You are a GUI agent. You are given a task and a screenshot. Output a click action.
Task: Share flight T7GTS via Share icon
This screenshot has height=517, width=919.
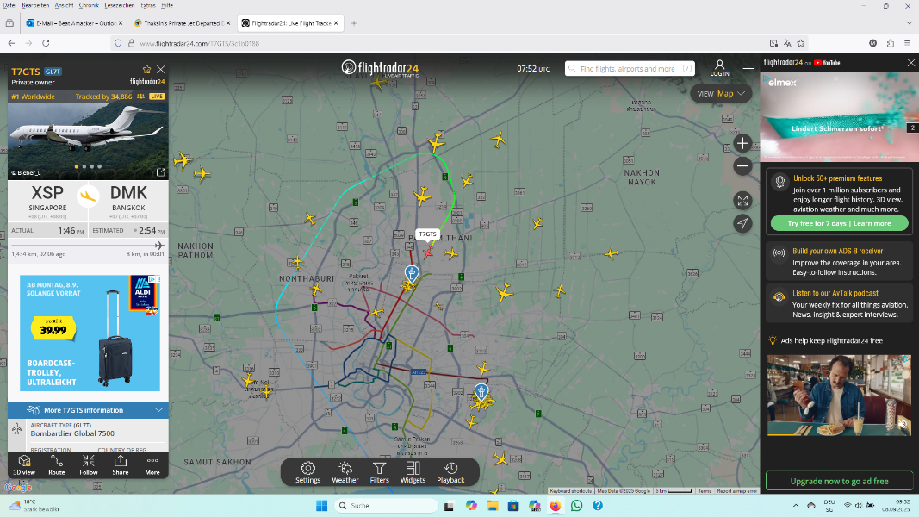121,464
